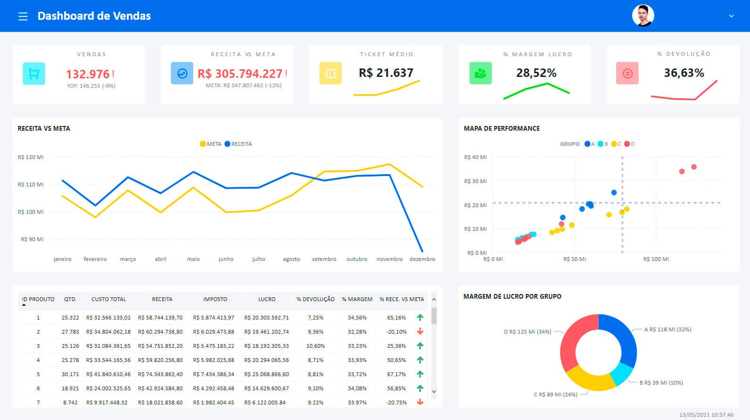Select group B legend dot in performance map
Image resolution: width=750 pixels, height=420 pixels.
point(600,144)
